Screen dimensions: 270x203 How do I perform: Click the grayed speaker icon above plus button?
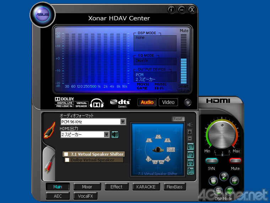(x=190, y=124)
